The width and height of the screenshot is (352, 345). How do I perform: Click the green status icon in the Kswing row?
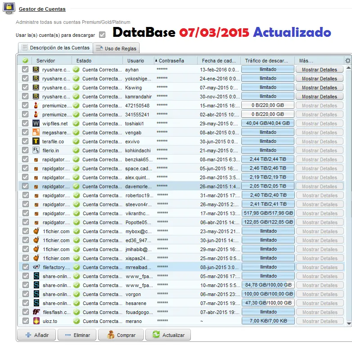pos(76,87)
